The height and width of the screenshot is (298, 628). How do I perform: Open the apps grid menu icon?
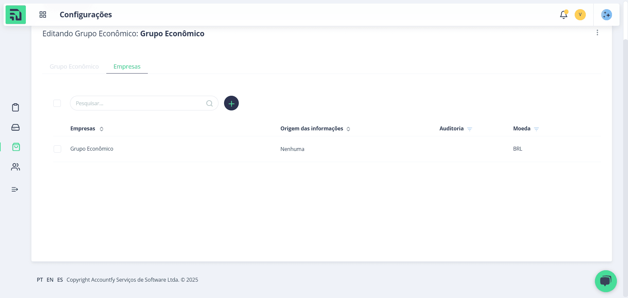tap(43, 15)
